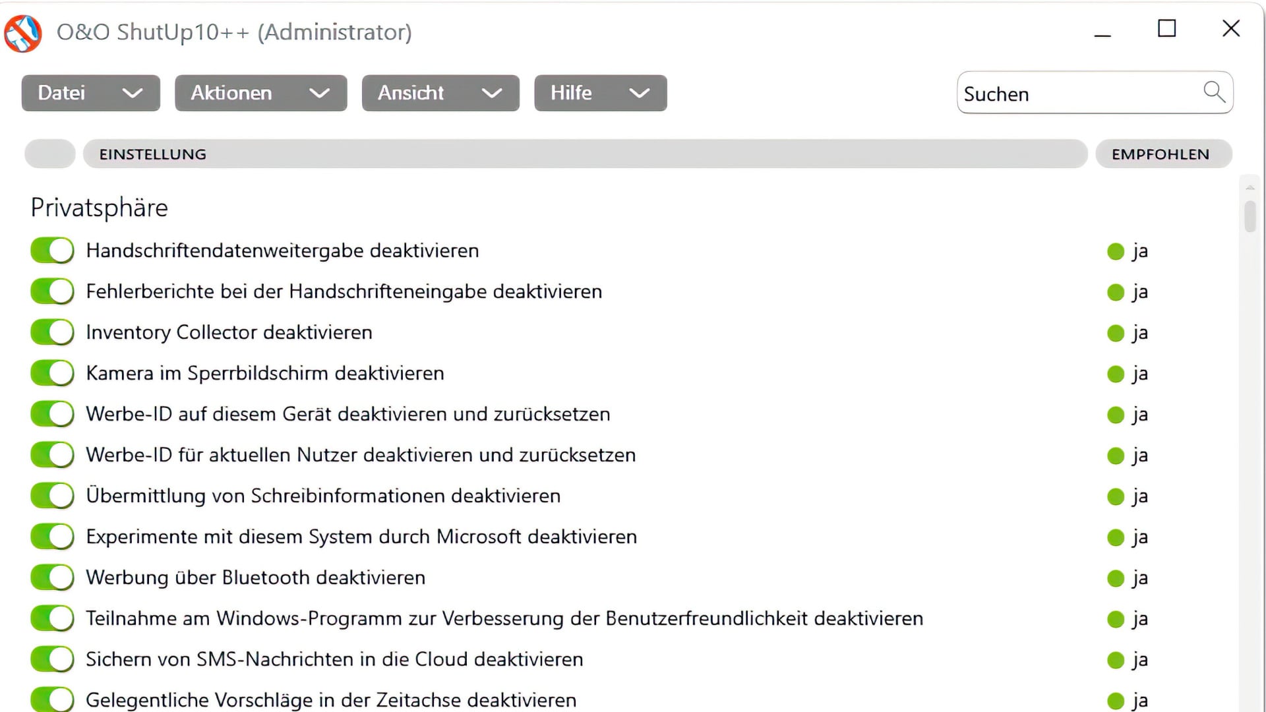Toggle Werbe-ID auf diesem Gerät switch
Screen dimensions: 1266x712
click(52, 414)
